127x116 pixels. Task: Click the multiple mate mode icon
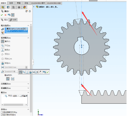(x=3, y=33)
